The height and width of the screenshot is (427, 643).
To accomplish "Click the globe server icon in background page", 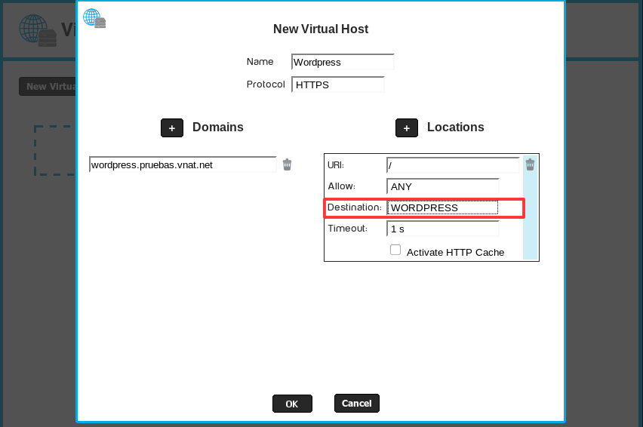I will tap(38, 30).
